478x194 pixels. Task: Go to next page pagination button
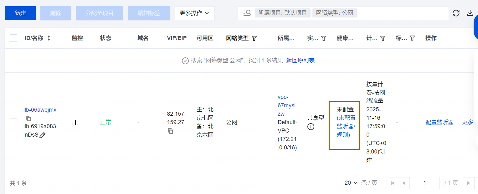point(469,183)
